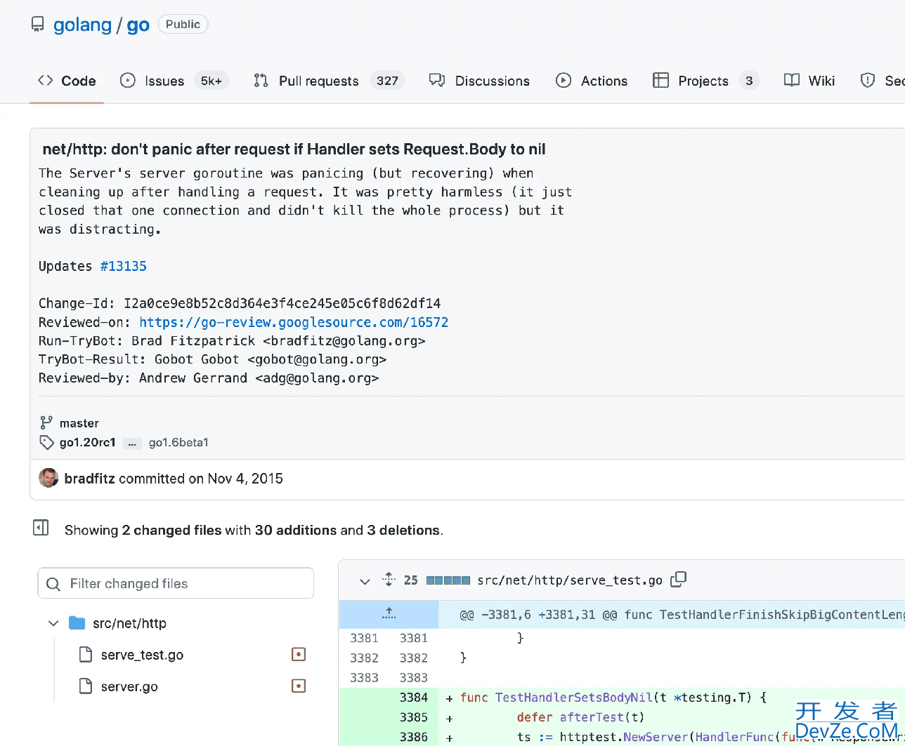Collapse the serve_test.go diff with the chevron
Viewport: 905px width, 746px height.
coord(364,581)
